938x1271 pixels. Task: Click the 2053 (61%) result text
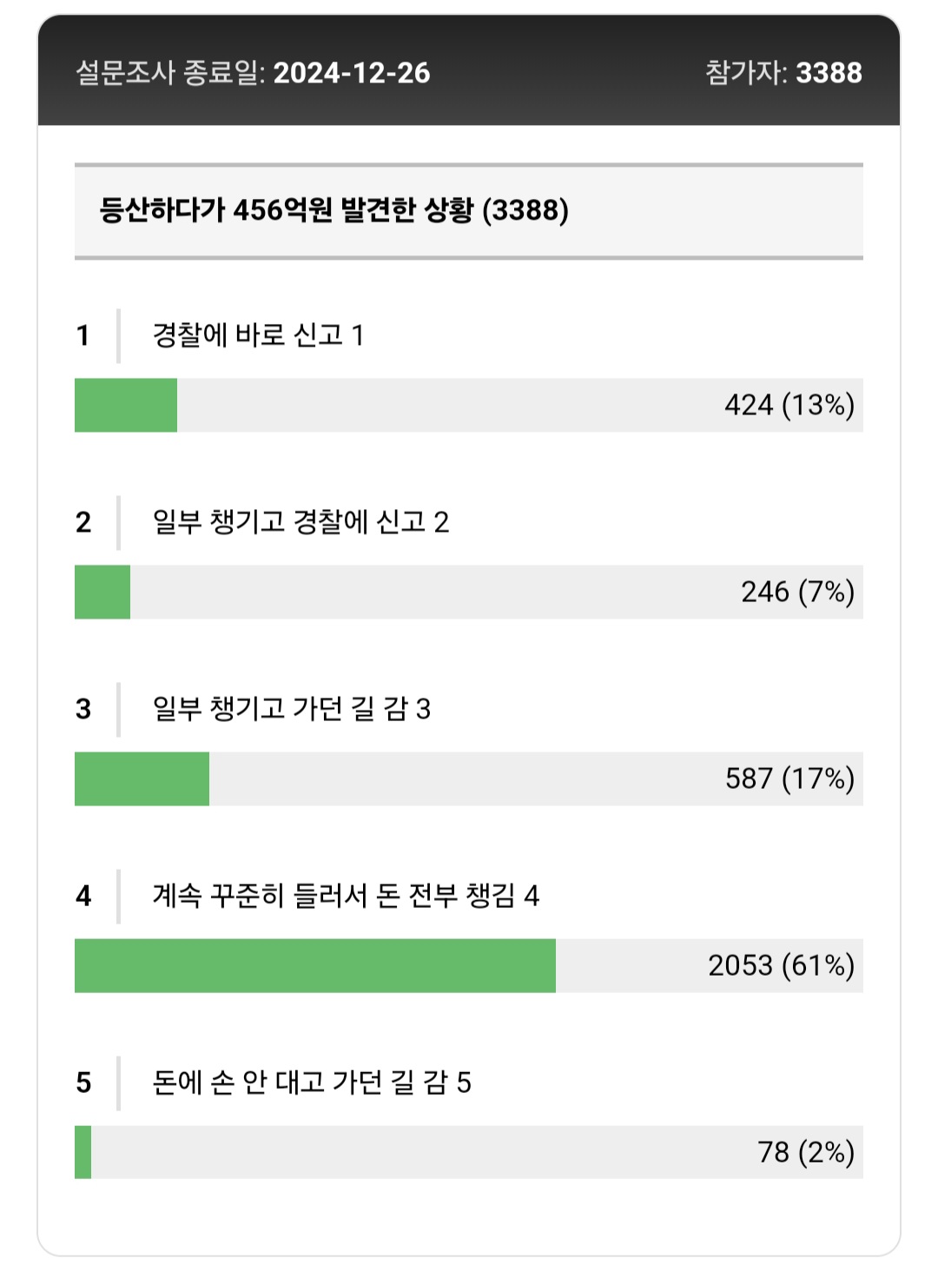click(x=781, y=965)
